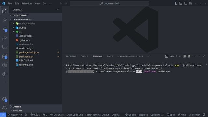Expand the Timeline section
This screenshot has width=208, height=117.
pyautogui.click(x=36, y=110)
